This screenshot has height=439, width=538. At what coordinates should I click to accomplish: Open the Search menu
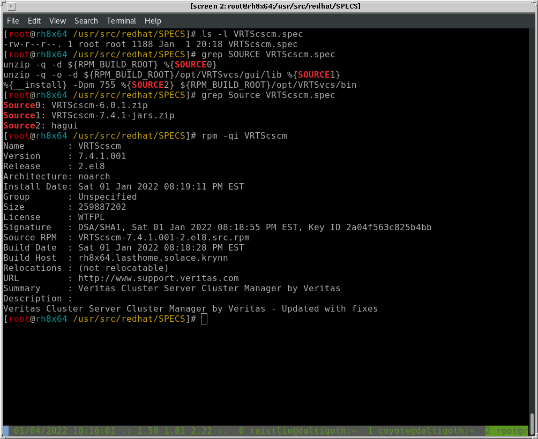coord(86,21)
